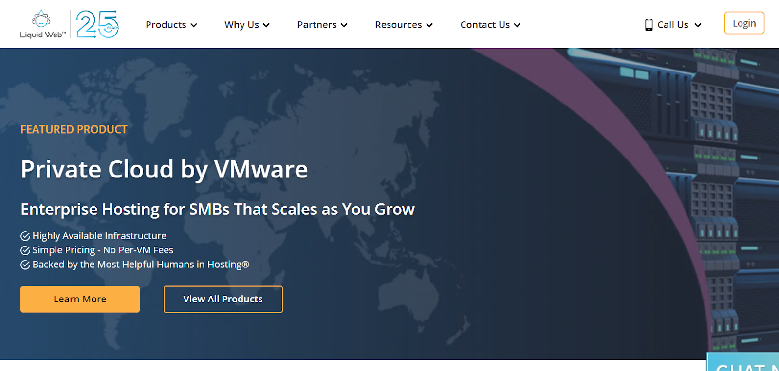
Task: Open the chat widget tab
Action: tap(743, 362)
